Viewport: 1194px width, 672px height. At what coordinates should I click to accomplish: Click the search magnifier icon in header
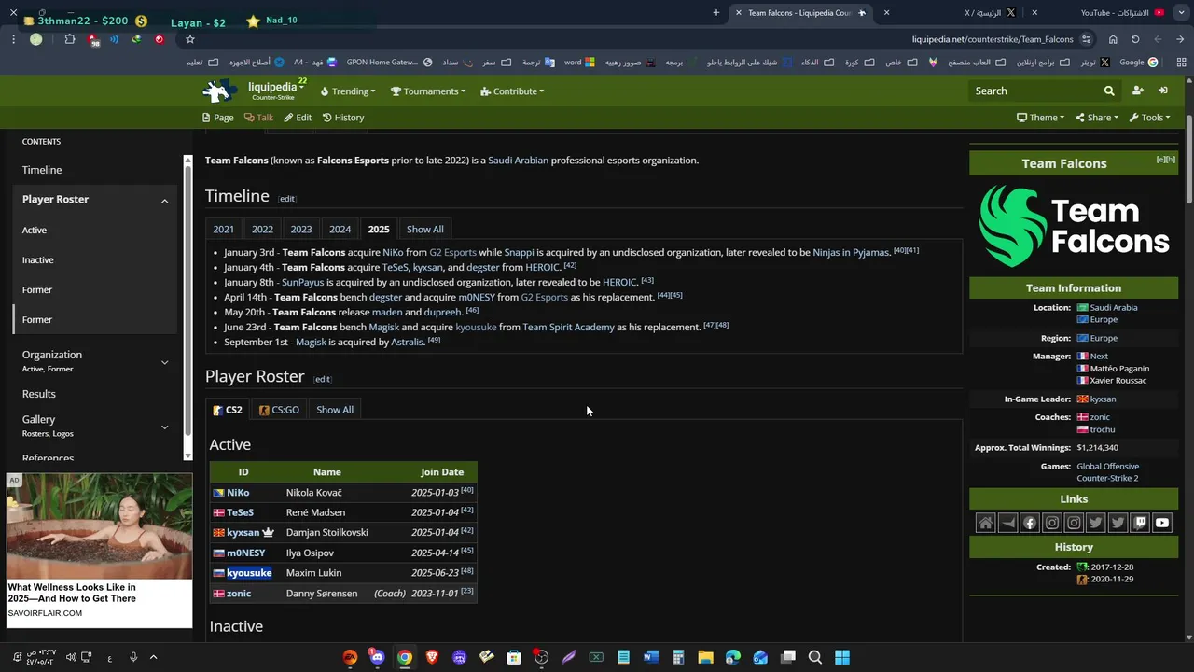click(1109, 91)
